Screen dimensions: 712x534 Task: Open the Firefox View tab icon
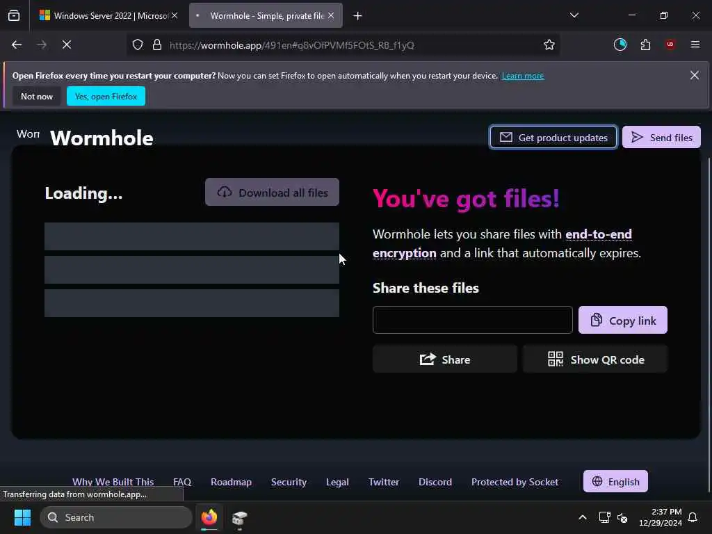coord(14,15)
